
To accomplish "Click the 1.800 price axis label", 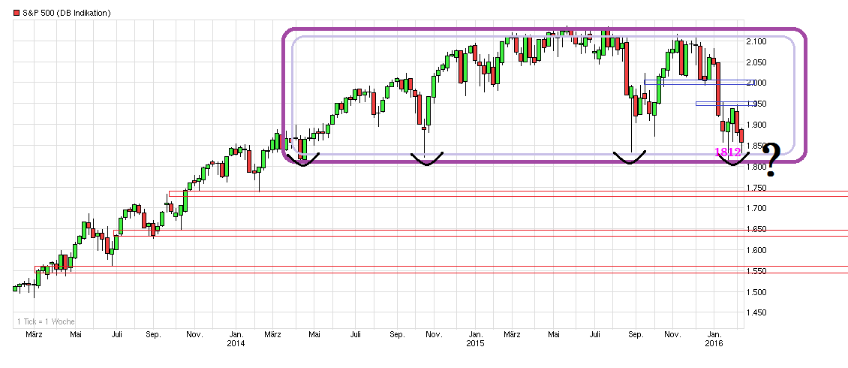I will [758, 167].
